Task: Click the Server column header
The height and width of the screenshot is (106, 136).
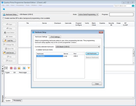Action: 68,54
